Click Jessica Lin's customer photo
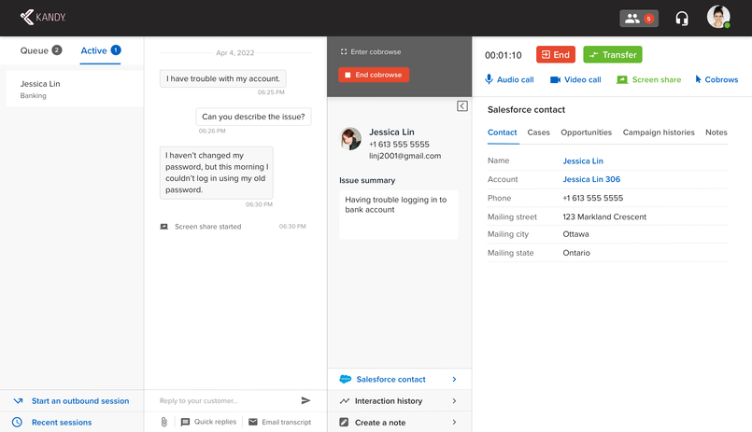Screen dimensions: 752x432 tap(350, 139)
